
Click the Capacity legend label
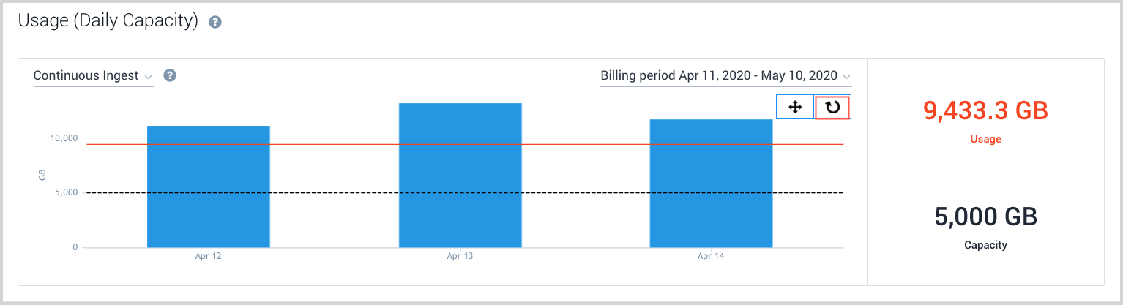[x=985, y=245]
